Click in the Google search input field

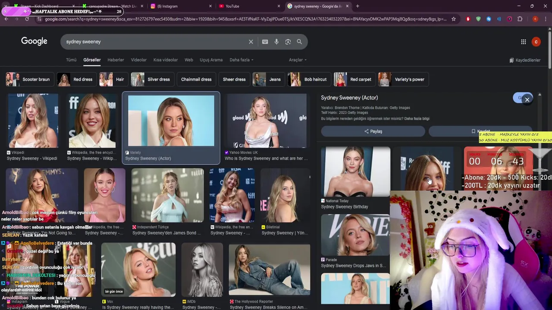pos(155,42)
